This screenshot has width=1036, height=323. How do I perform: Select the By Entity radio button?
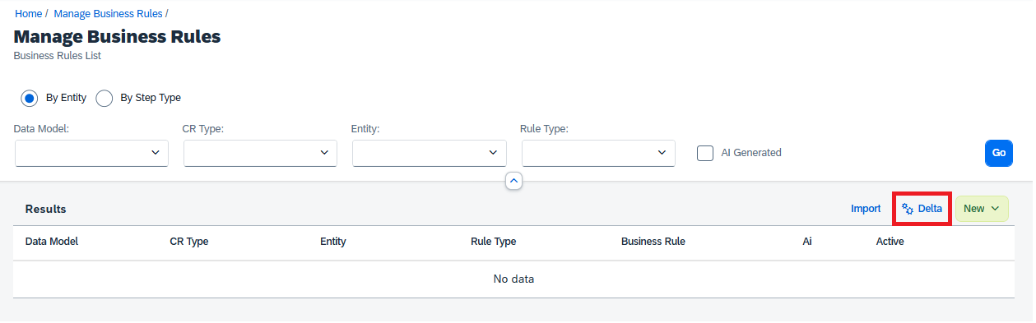click(30, 98)
